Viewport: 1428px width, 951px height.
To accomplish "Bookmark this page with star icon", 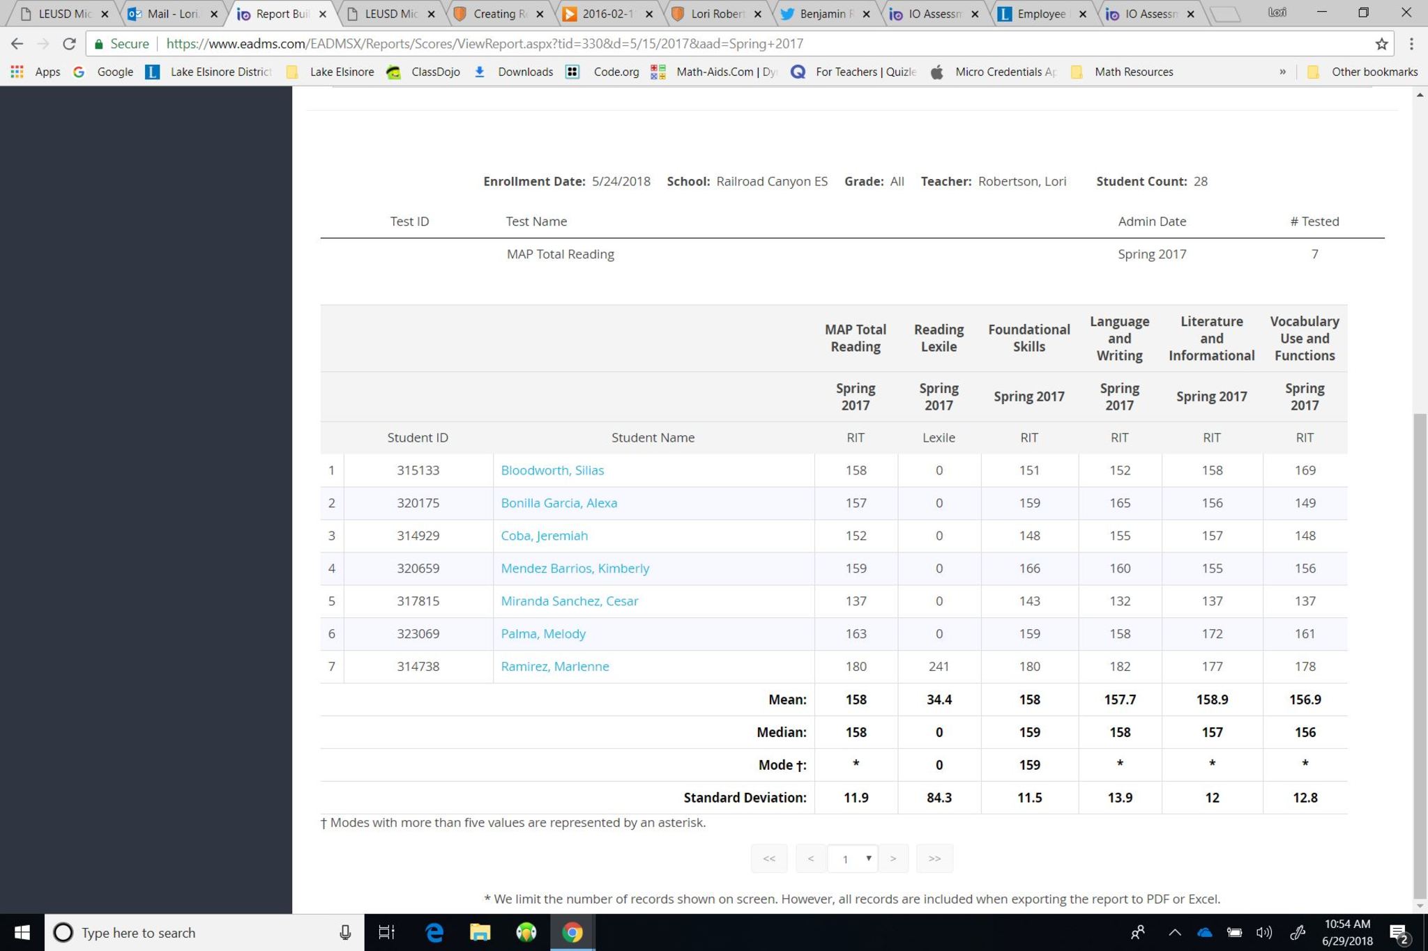I will point(1381,44).
